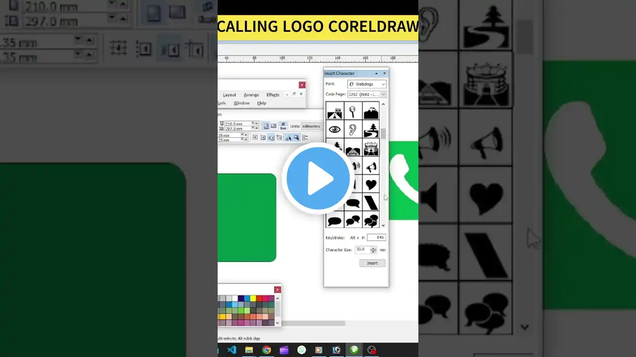
Task: Click the portrait orientation icon
Action: 266,126
